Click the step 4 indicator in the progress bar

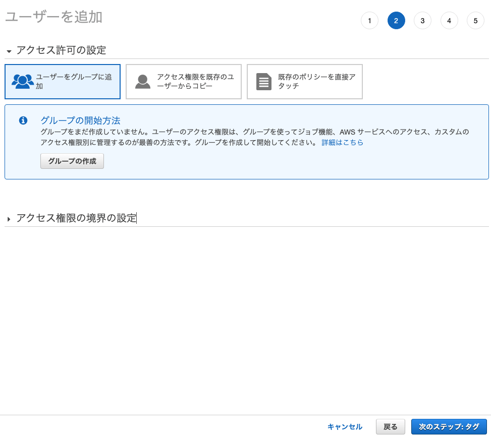(x=449, y=21)
